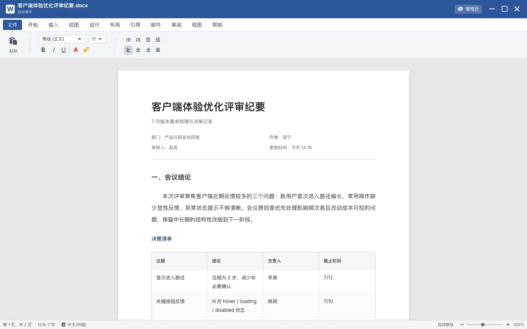Click the Paste clipboard icon
The height and width of the screenshot is (329, 527).
click(13, 41)
